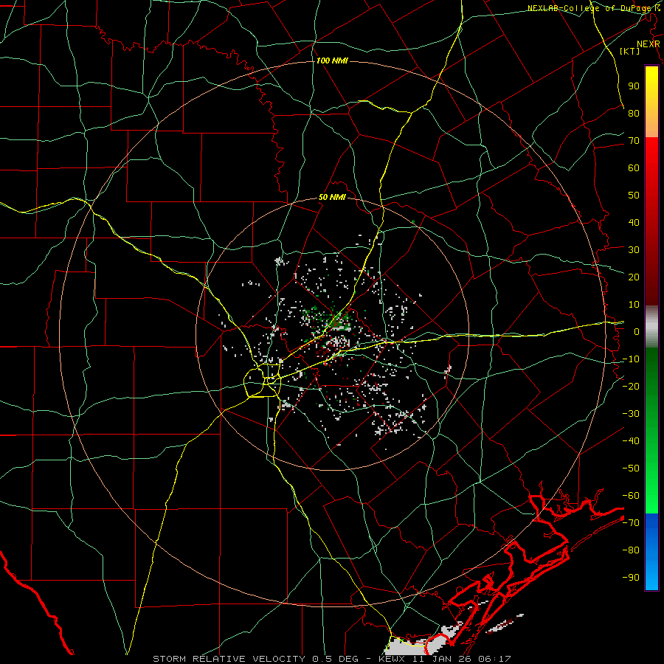Click the 50 NMI range ring label
This screenshot has width=664, height=664.
(x=332, y=197)
